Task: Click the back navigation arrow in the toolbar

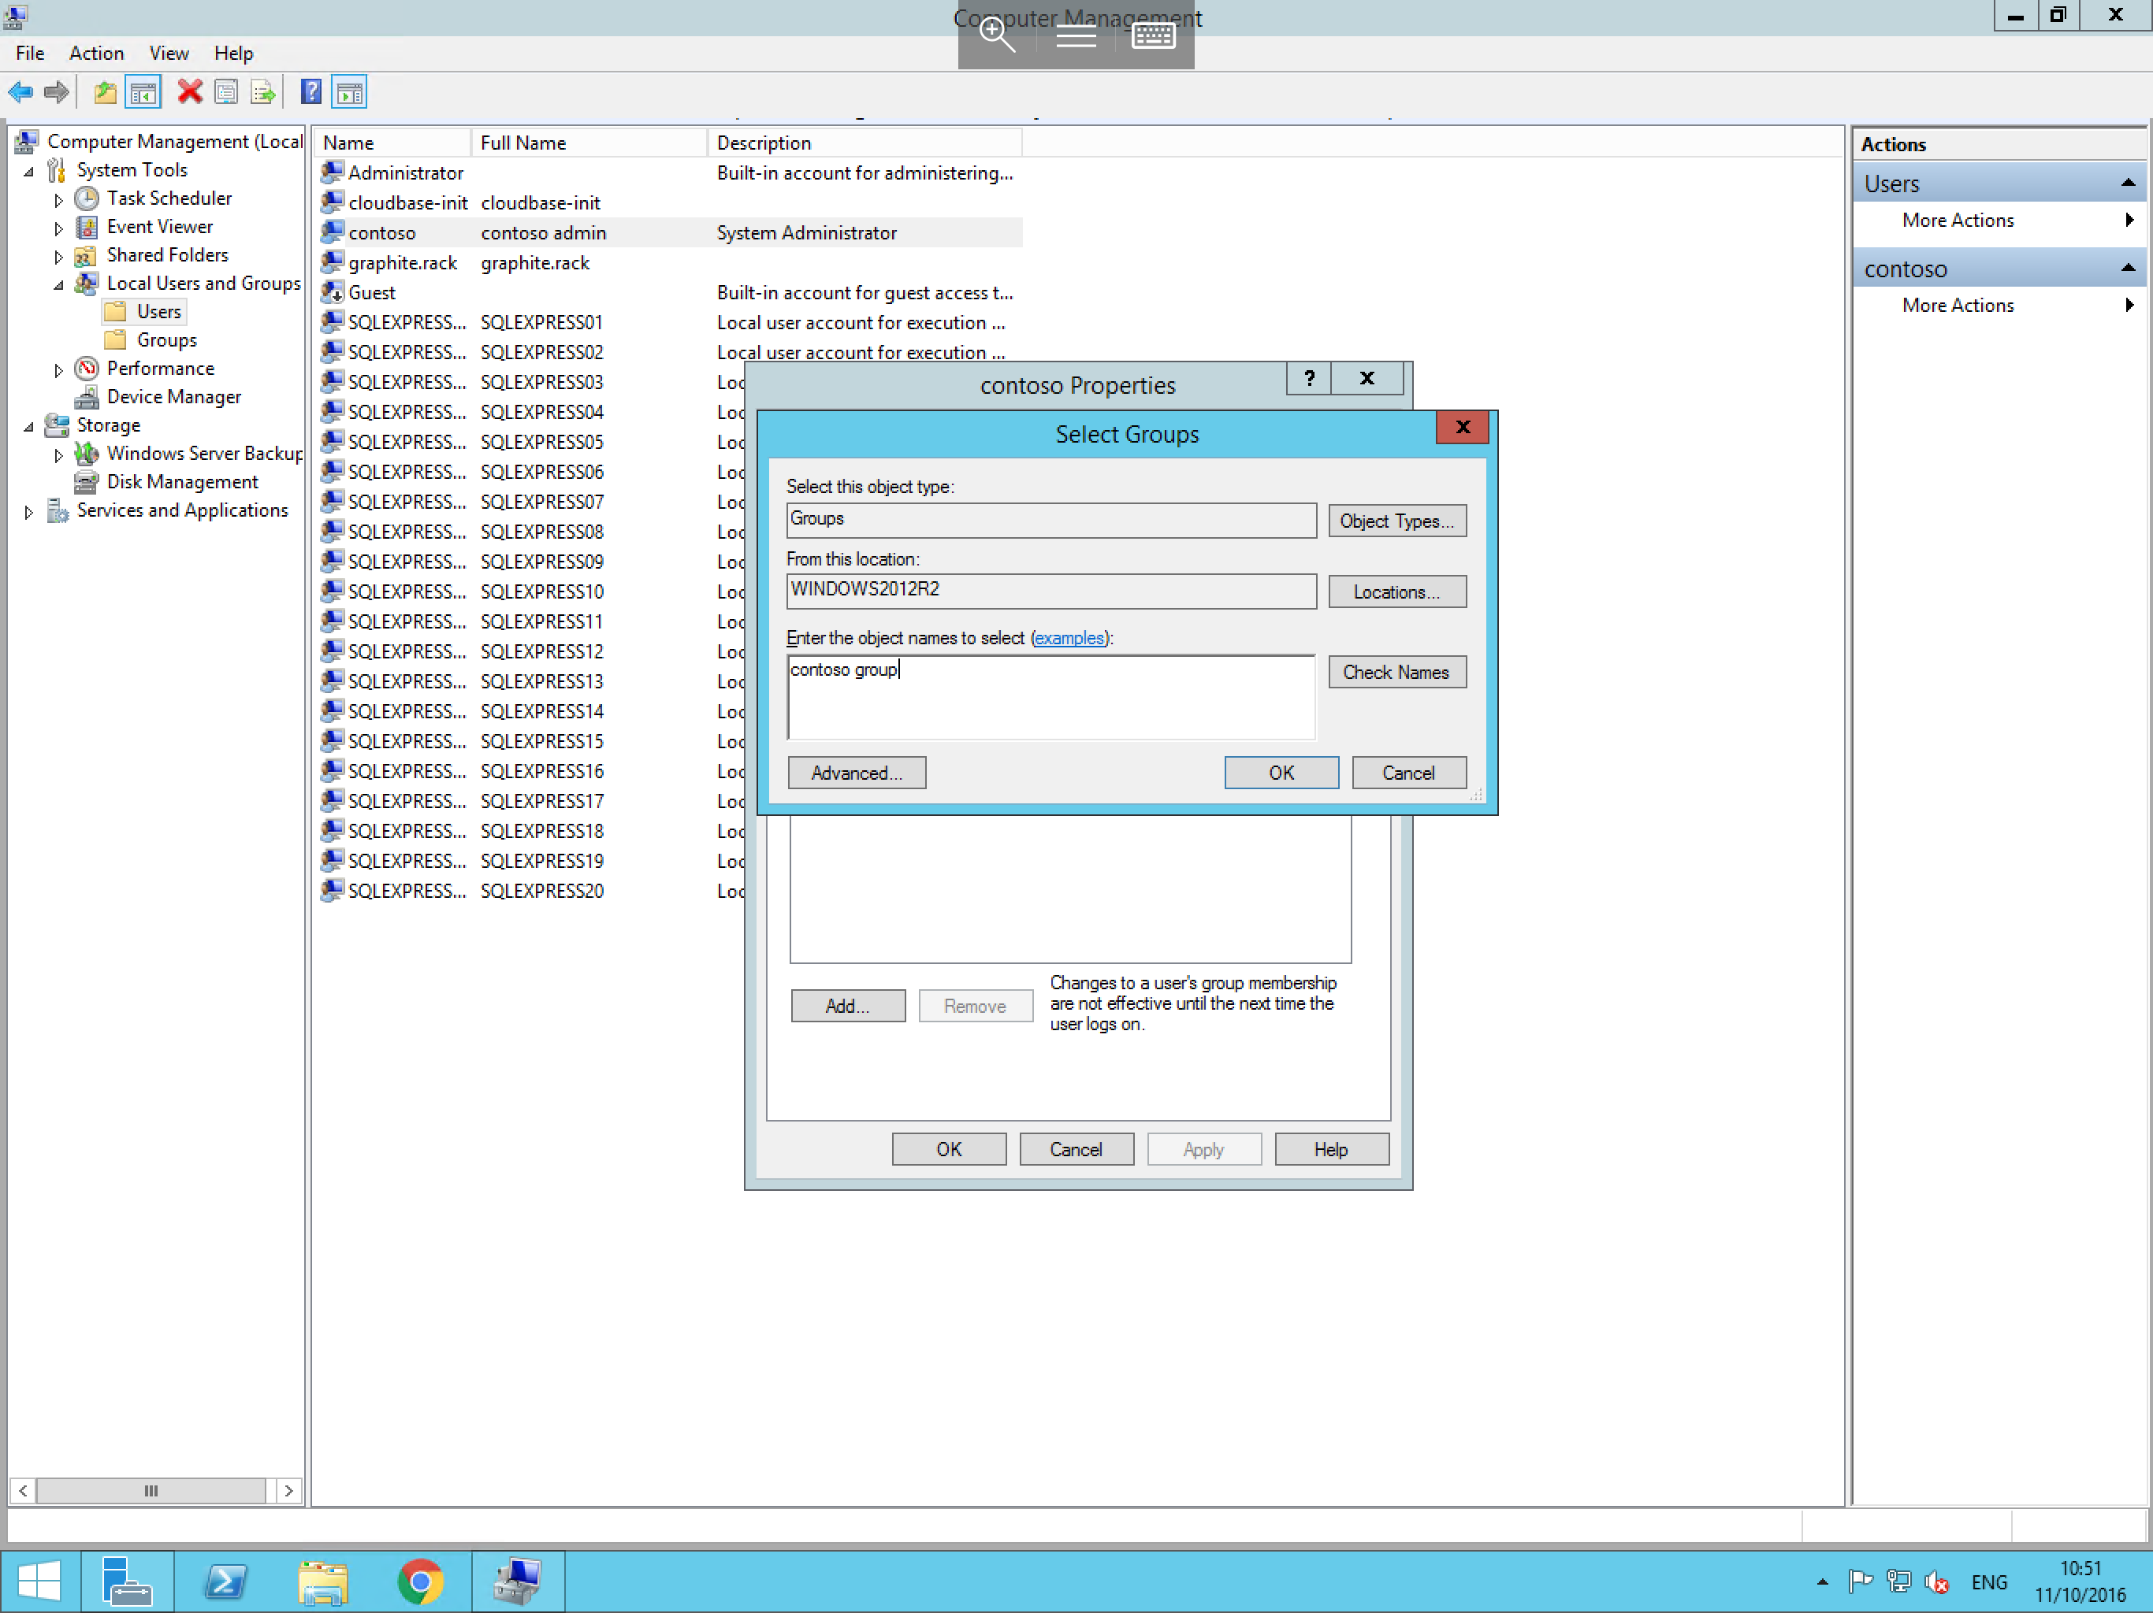Action: pos(20,91)
